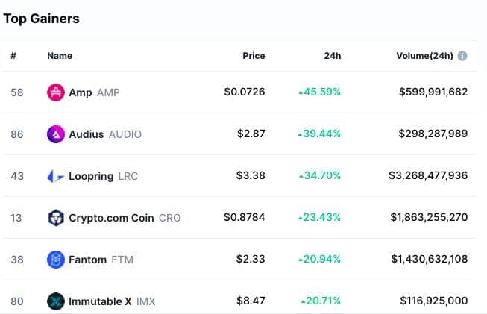487x314 pixels.
Task: Click the Crypto.com Coin hexagon logo
Action: point(56,218)
